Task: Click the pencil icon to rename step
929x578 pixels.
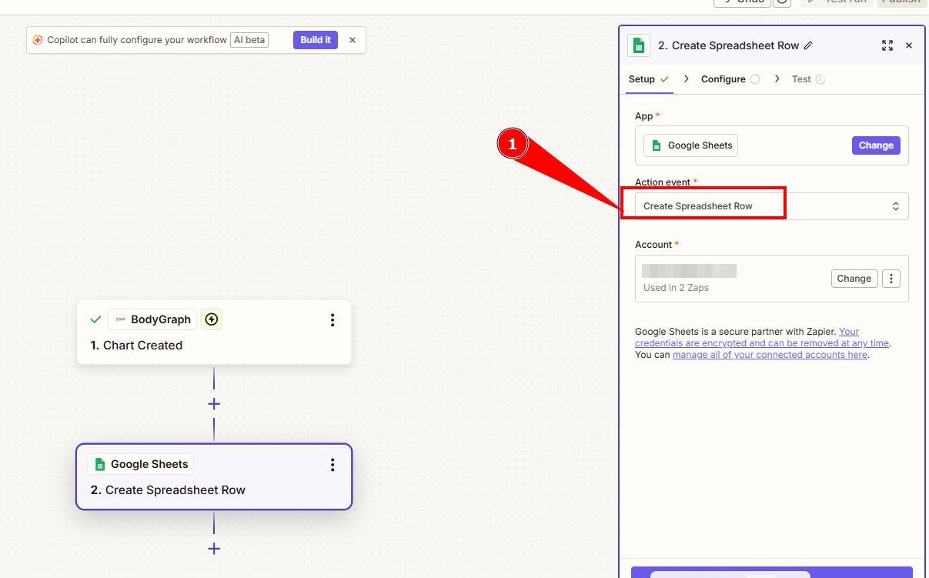Action: point(808,45)
